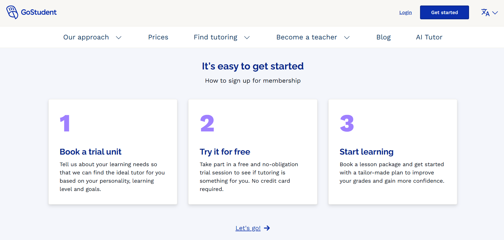This screenshot has height=240, width=504.
Task: Select the Try it for free heading
Action: 225,152
